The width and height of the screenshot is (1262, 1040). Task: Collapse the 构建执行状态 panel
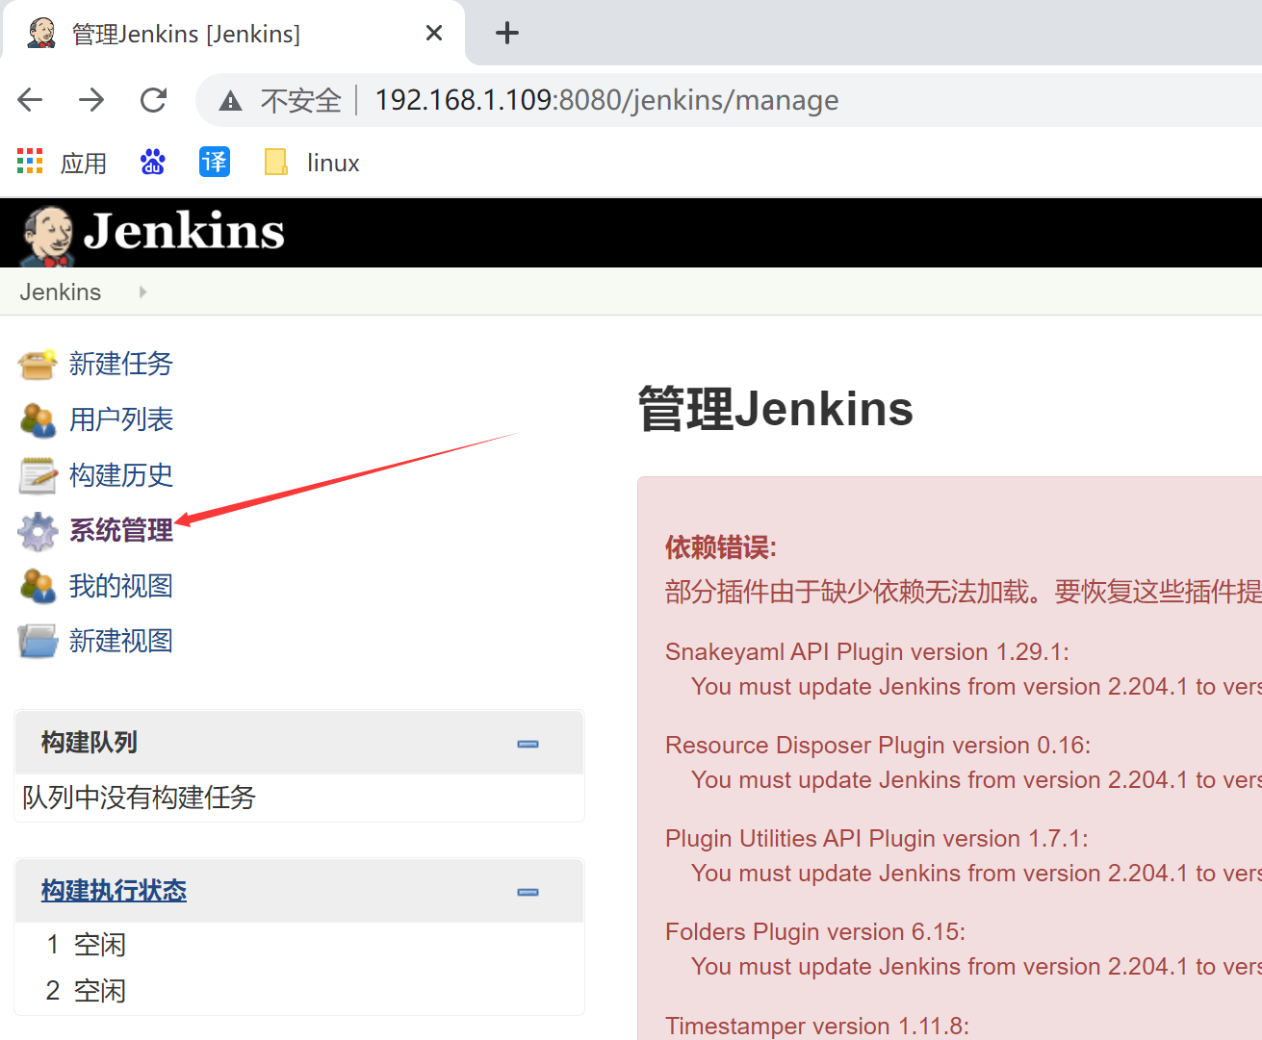coord(528,892)
